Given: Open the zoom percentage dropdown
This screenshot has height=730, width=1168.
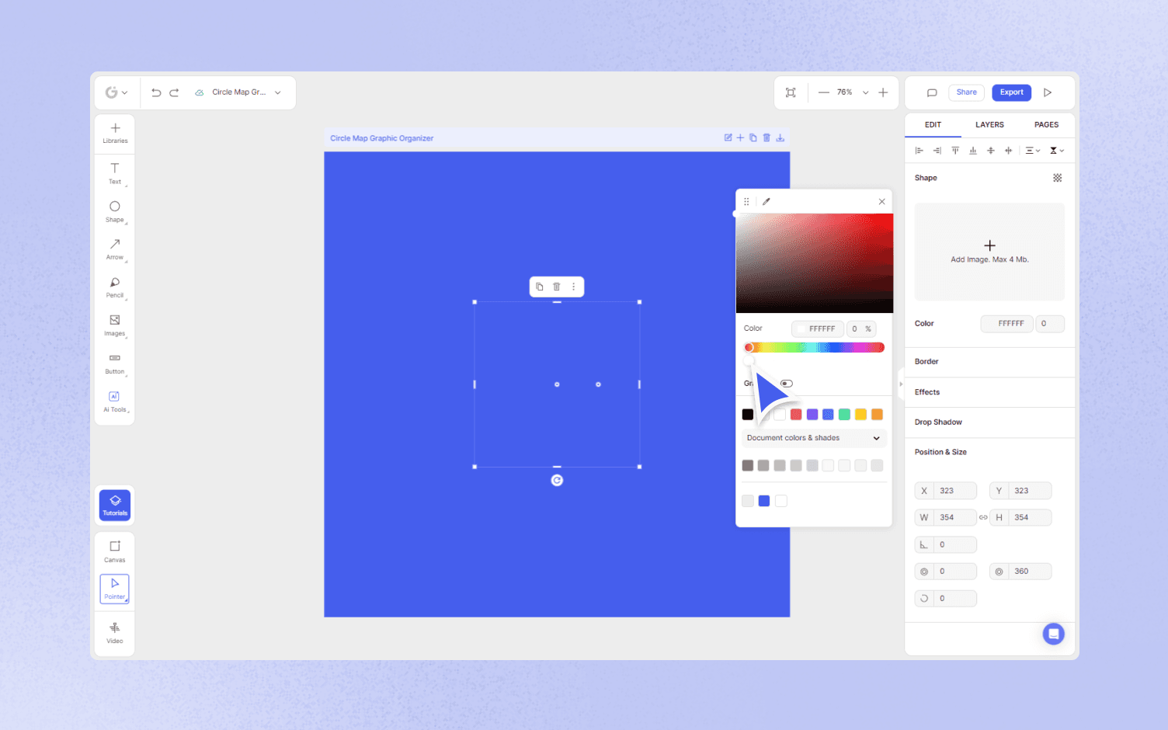Looking at the screenshot, I should point(865,92).
